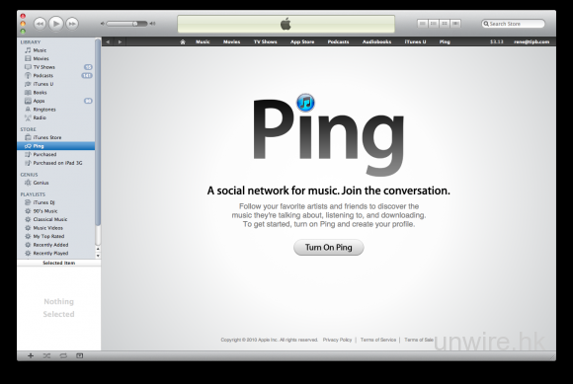Click the previous track rewind button
The height and width of the screenshot is (384, 573).
pos(40,24)
